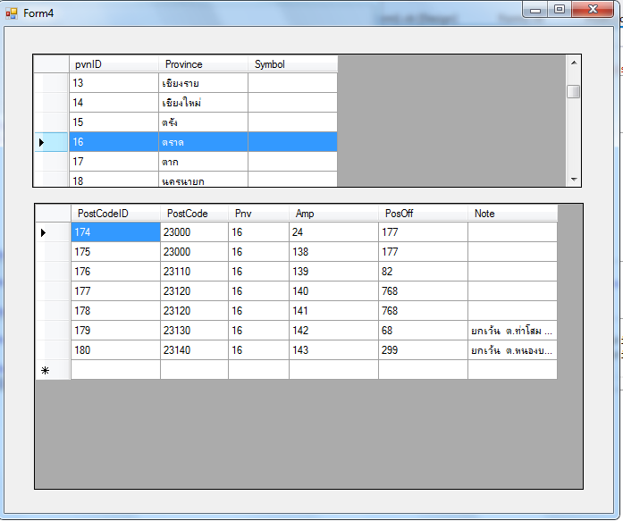This screenshot has height=521, width=623.
Task: Select PostCodeID cell 180
Action: coord(115,349)
